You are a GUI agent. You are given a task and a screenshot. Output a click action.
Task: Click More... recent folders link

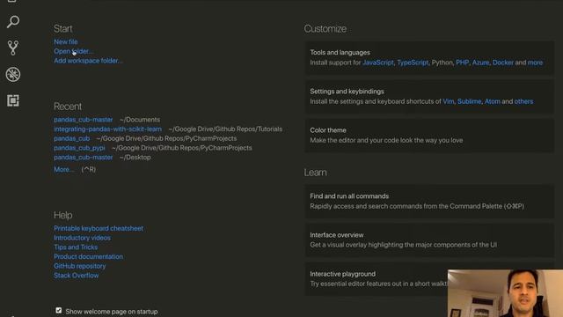pyautogui.click(x=63, y=169)
